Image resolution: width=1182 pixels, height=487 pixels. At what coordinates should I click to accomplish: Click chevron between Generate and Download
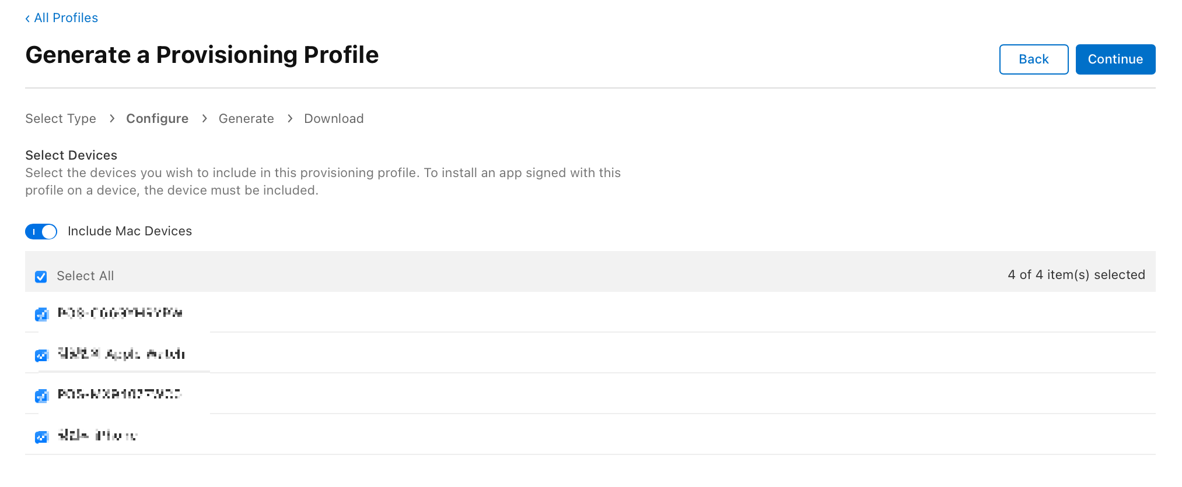pos(289,119)
